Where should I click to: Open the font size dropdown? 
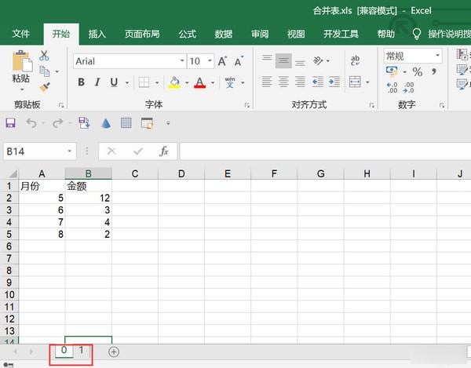pyautogui.click(x=208, y=61)
